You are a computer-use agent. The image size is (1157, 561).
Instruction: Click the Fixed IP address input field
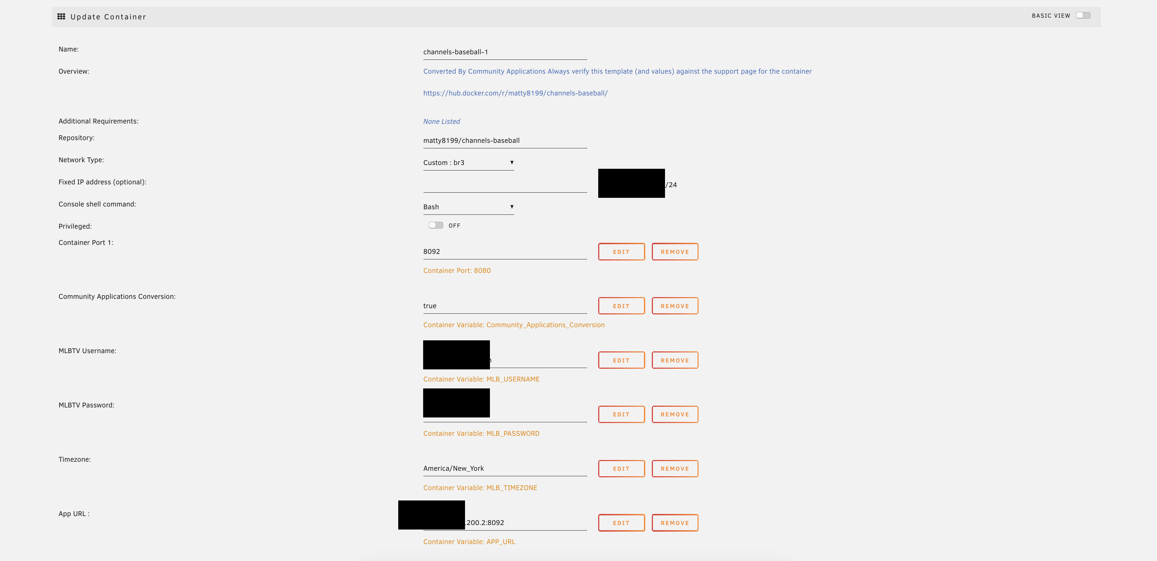point(504,185)
